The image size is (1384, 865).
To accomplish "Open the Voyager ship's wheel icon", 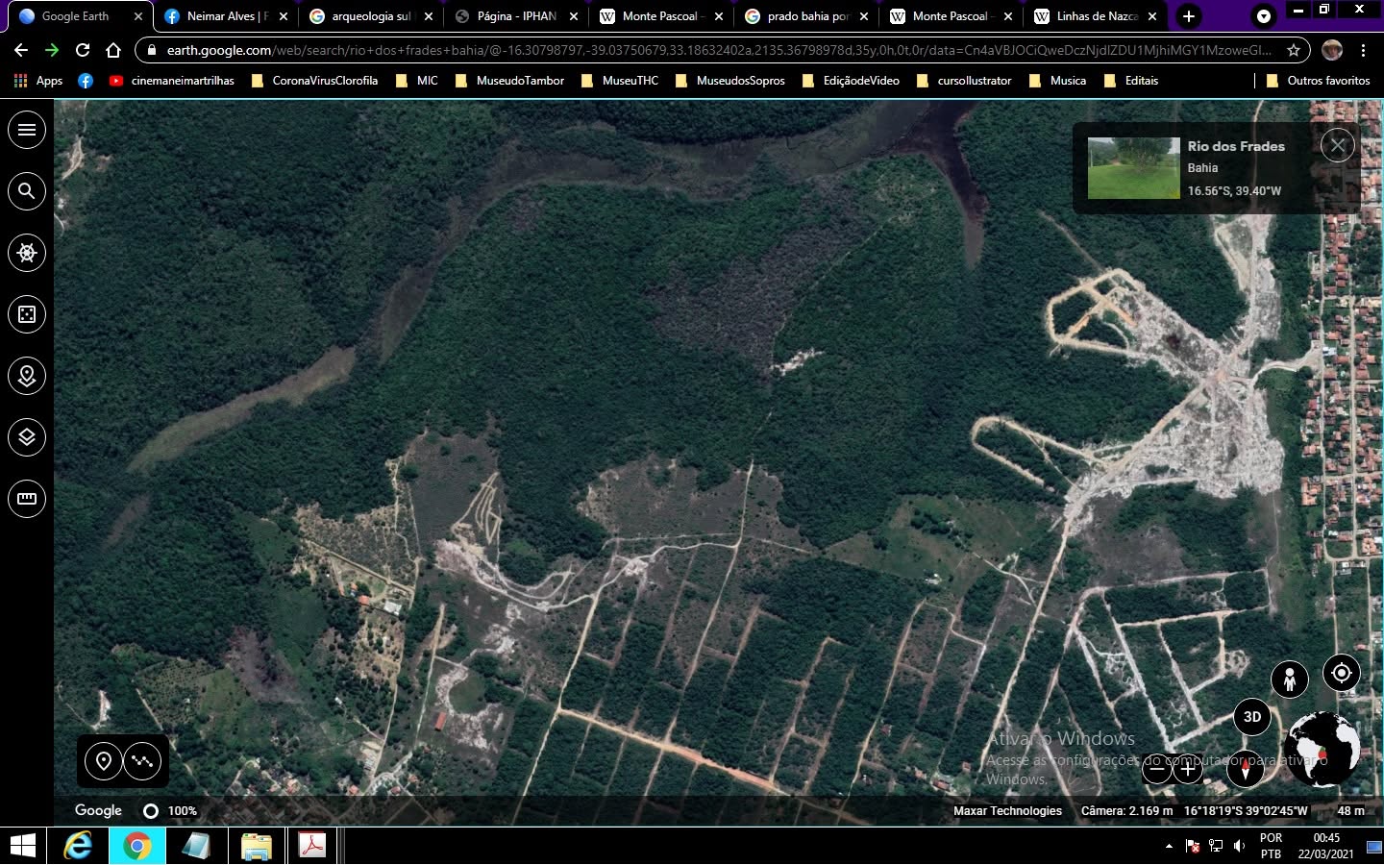I will point(27,253).
